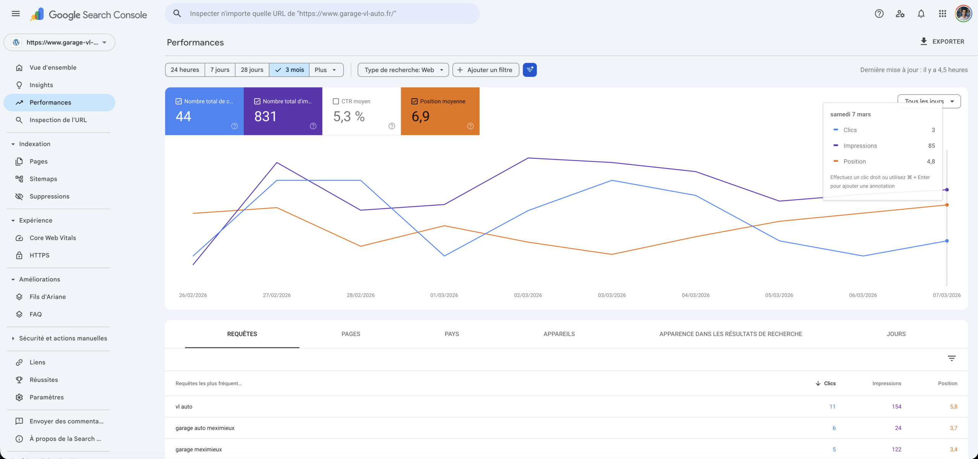978x459 pixels.
Task: Click the Ajouter un filtre button
Action: [x=486, y=70]
